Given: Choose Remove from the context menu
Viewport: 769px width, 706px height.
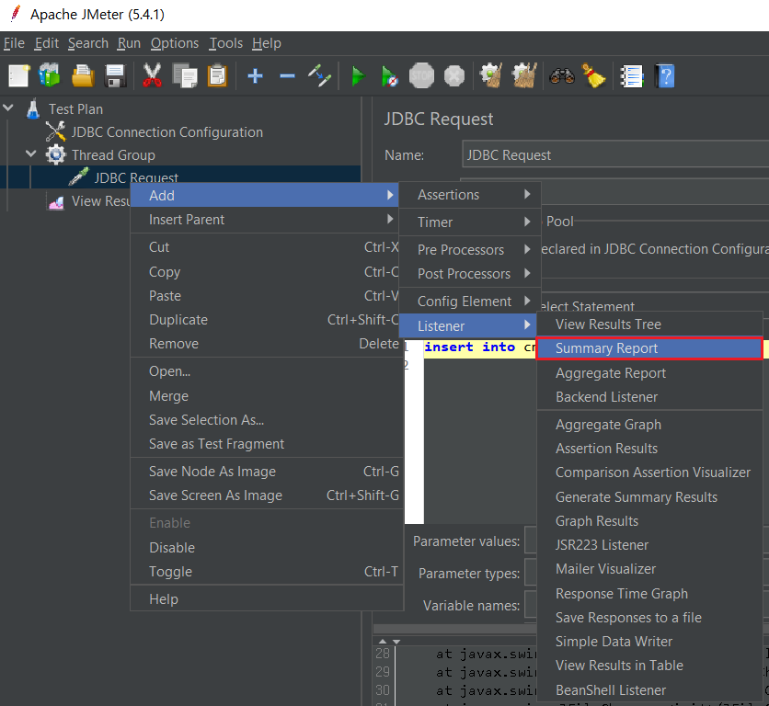Looking at the screenshot, I should pos(267,343).
